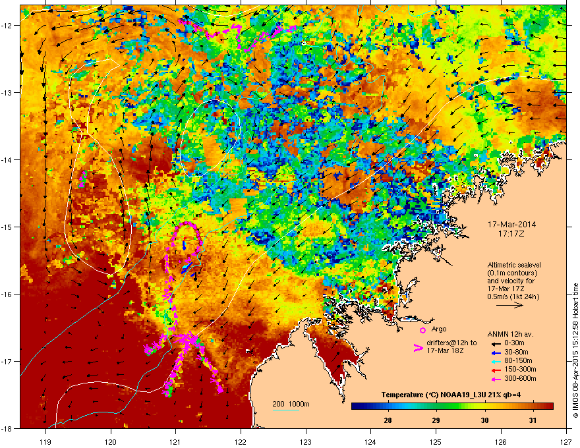Click the IMOS Hobart time copyright text
Viewport: 580px width, 448px height.
pyautogui.click(x=575, y=350)
